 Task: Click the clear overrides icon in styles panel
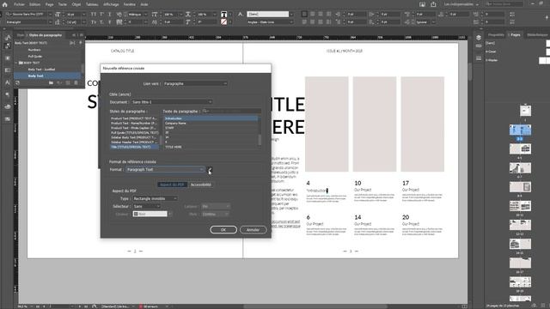pyautogui.click(x=59, y=82)
